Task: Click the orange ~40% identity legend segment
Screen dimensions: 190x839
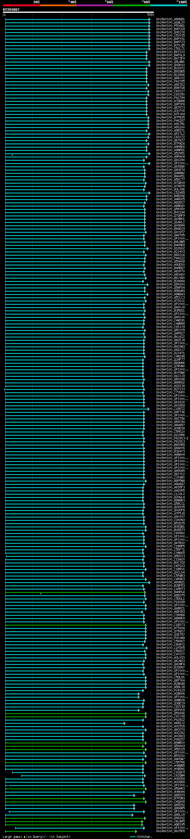Action: click(58, 5)
